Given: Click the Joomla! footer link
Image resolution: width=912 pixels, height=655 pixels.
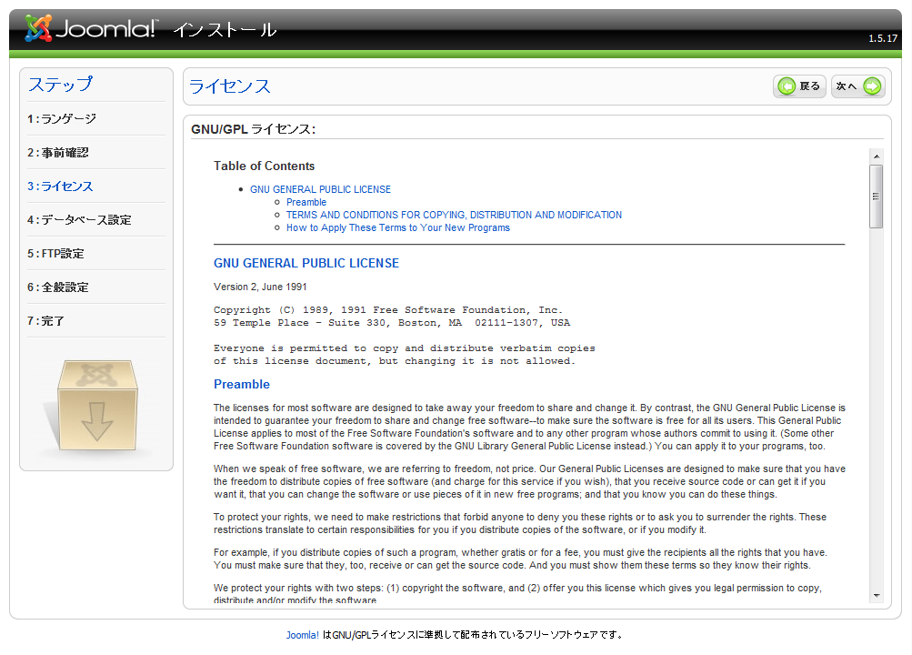Looking at the screenshot, I should click(x=303, y=635).
